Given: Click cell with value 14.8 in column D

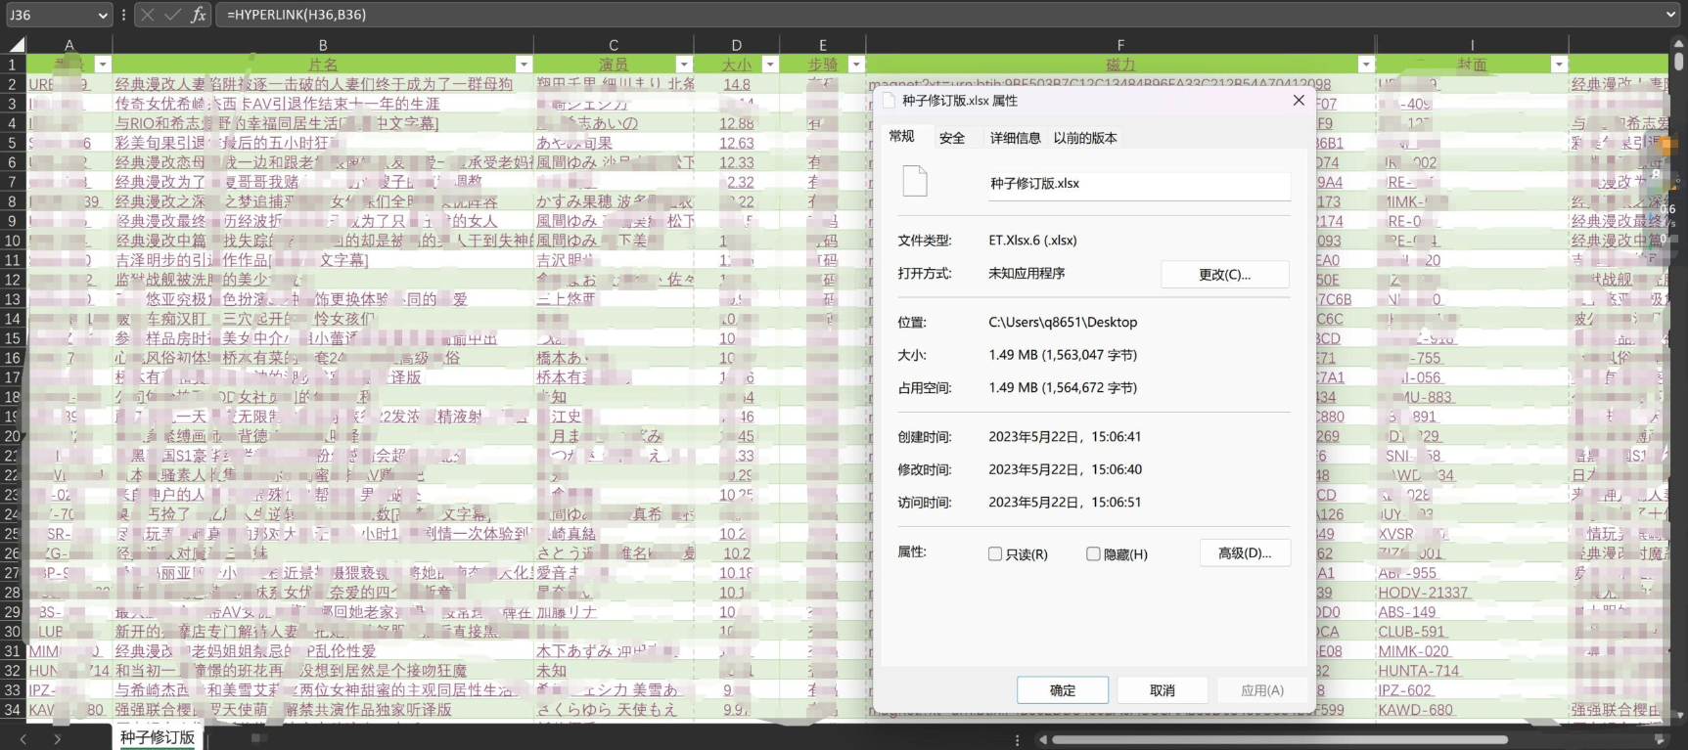Looking at the screenshot, I should point(737,84).
